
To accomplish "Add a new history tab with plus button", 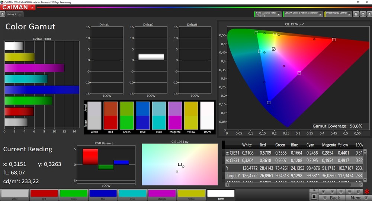I will [20, 14].
